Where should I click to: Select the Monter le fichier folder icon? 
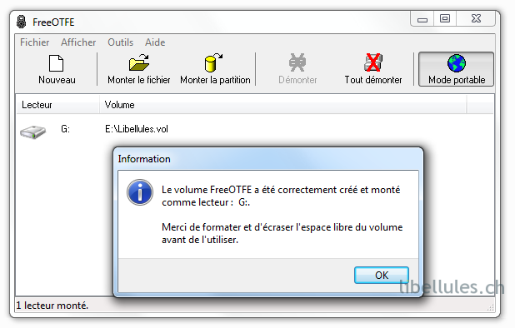[x=139, y=62]
